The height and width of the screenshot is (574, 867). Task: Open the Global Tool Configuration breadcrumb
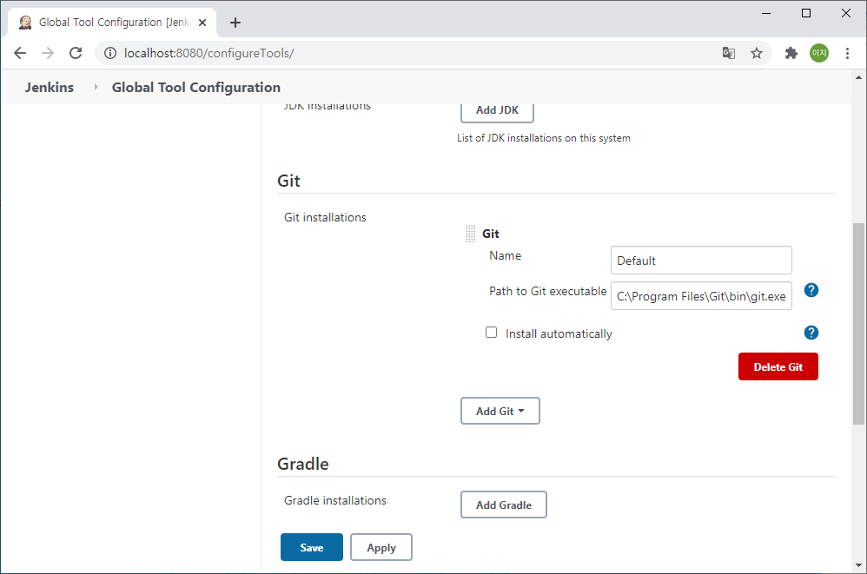(195, 88)
